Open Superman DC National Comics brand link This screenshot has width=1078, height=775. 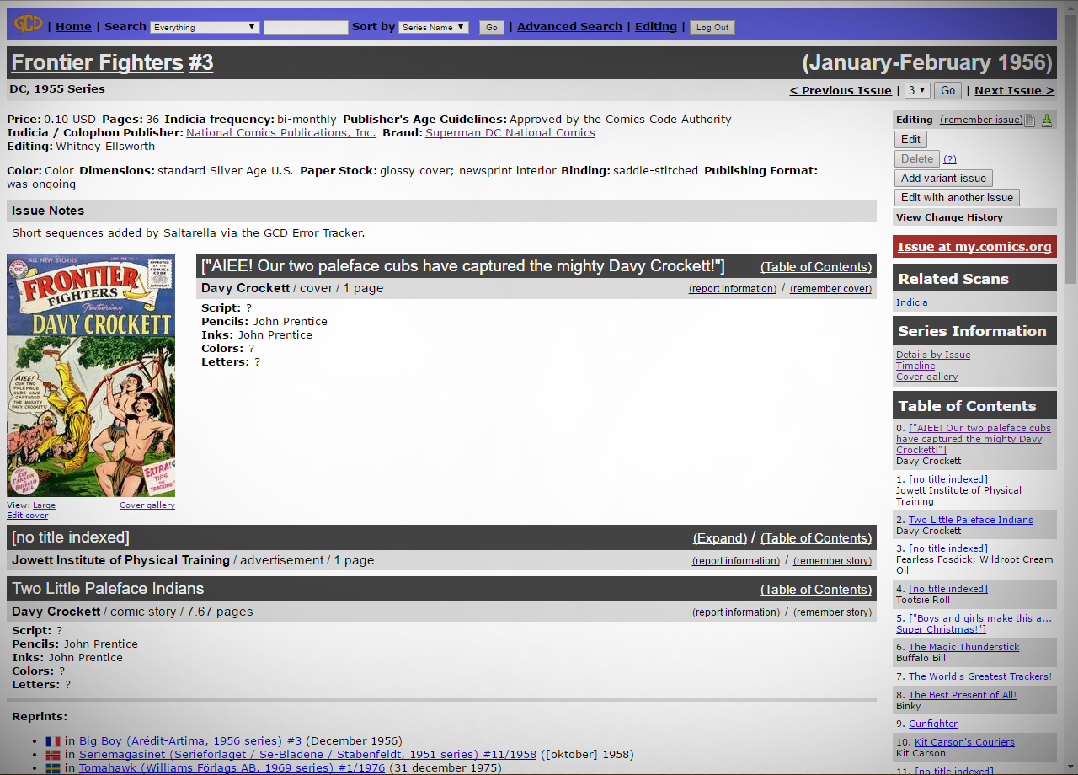[510, 132]
